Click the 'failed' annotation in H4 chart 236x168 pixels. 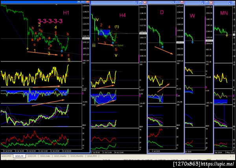(120, 45)
